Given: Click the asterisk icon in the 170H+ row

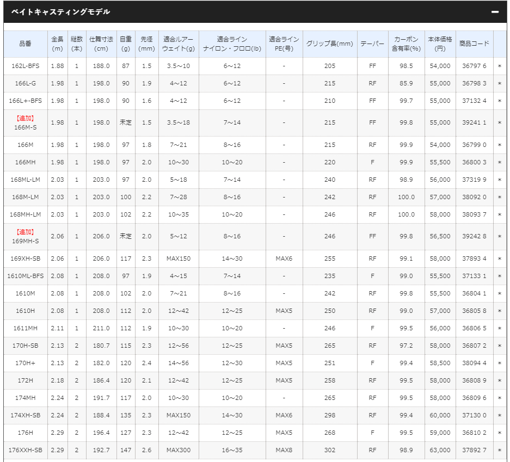Looking at the screenshot, I should pos(499,363).
